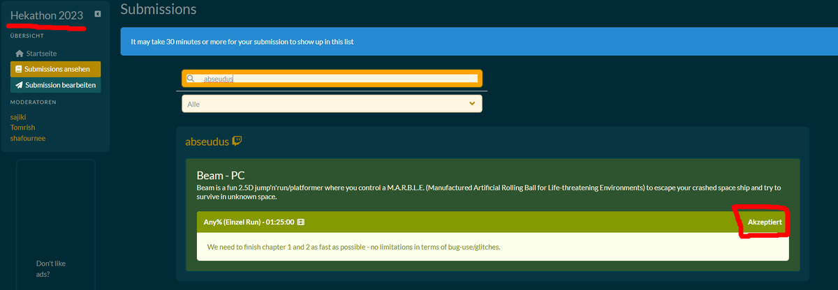The width and height of the screenshot is (838, 290).
Task: Open the Hekathon 2023 event title
Action: pos(47,15)
